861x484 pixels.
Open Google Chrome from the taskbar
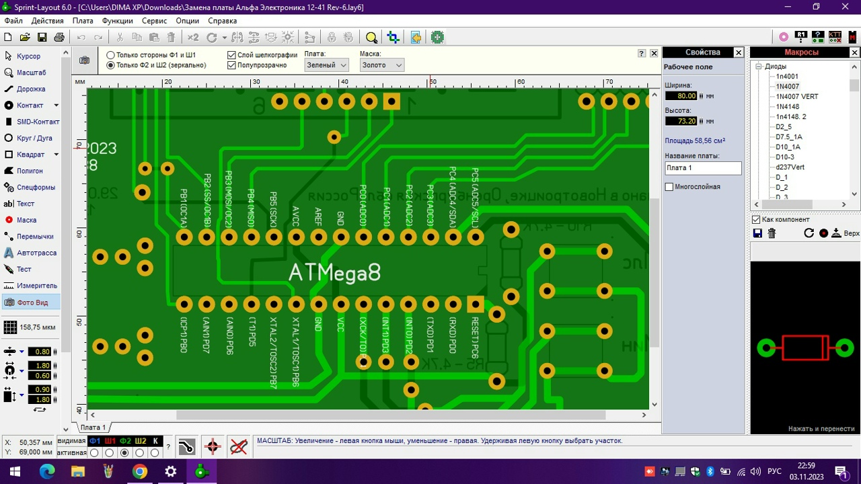pyautogui.click(x=140, y=472)
